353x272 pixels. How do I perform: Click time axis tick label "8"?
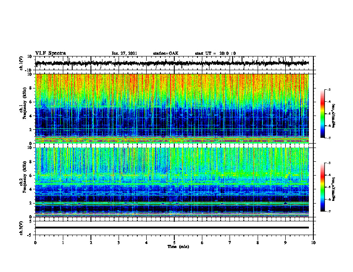coord(258,243)
